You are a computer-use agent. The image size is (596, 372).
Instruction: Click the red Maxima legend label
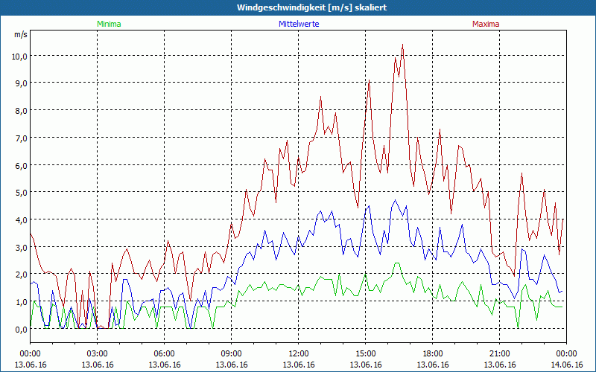486,24
